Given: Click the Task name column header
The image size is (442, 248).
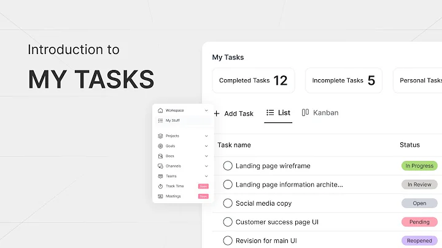Looking at the screenshot, I should tap(234, 145).
